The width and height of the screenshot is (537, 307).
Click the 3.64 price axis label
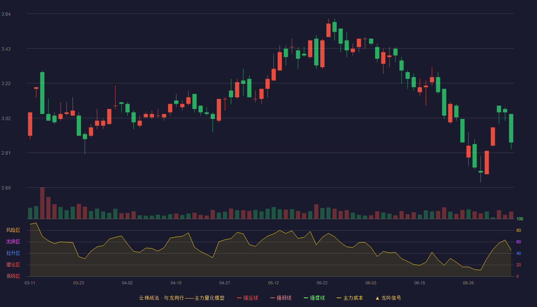click(6, 14)
